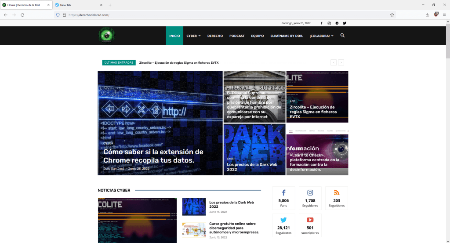450x243 pixels.
Task: Expand the ¡COLABORA! navigation dropdown
Action: (321, 36)
